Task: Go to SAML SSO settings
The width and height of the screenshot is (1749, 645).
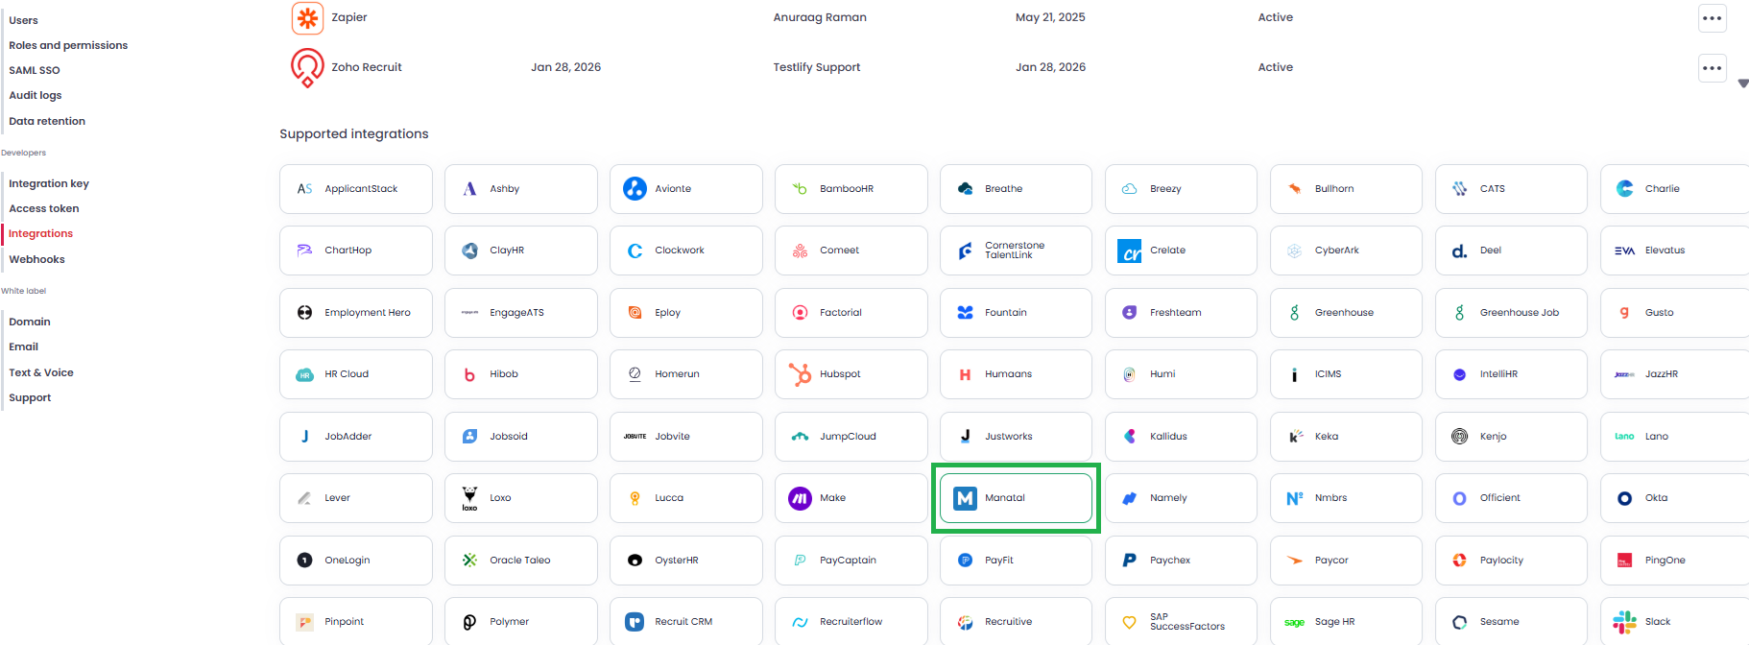Action: pyautogui.click(x=35, y=70)
